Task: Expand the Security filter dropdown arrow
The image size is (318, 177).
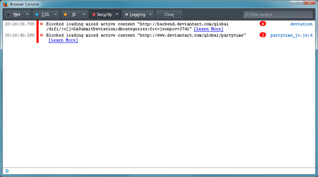Action: [117, 14]
